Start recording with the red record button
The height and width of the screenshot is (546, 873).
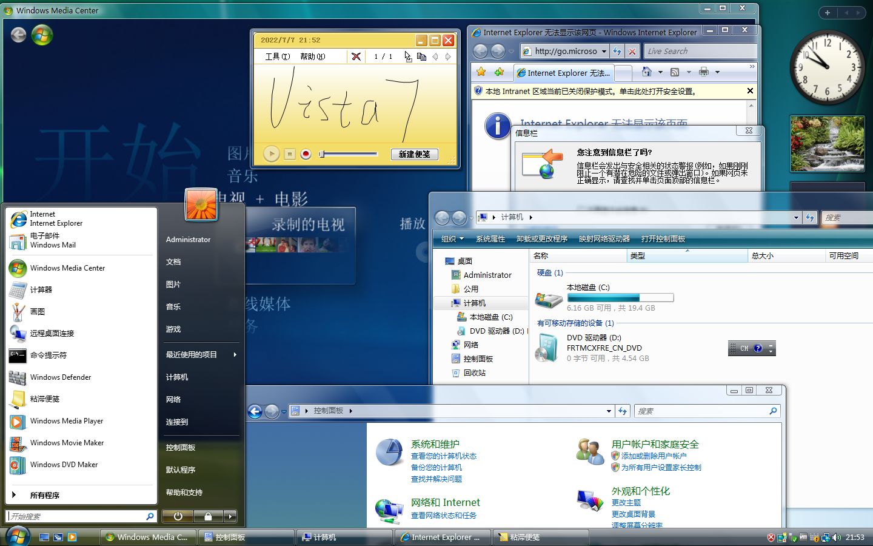(x=306, y=154)
